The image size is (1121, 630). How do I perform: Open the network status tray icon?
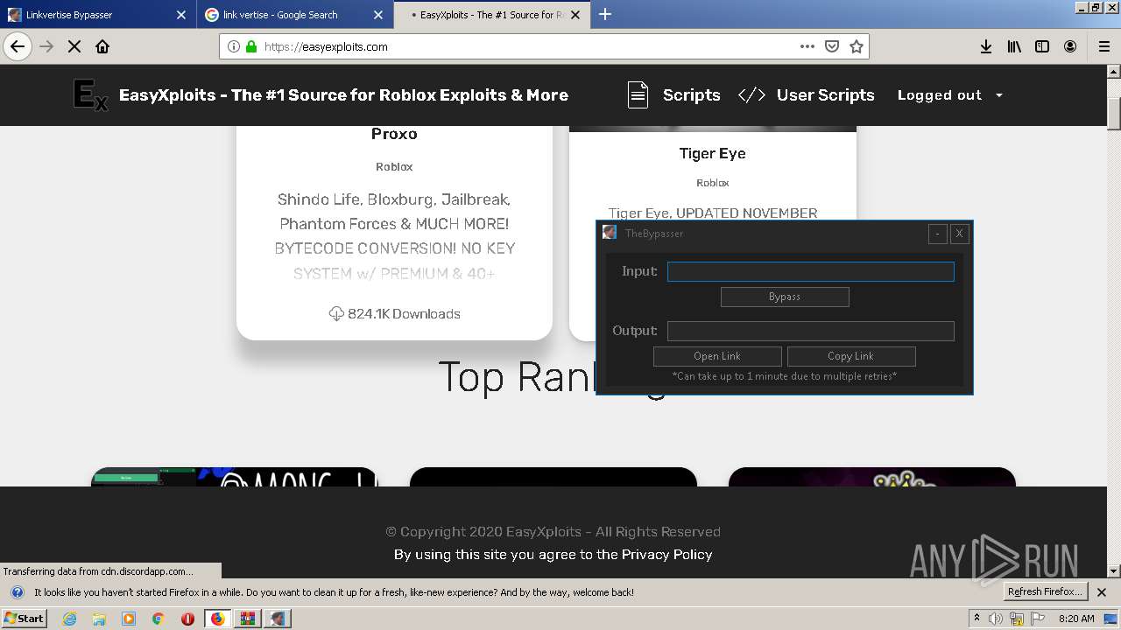[x=1018, y=619]
